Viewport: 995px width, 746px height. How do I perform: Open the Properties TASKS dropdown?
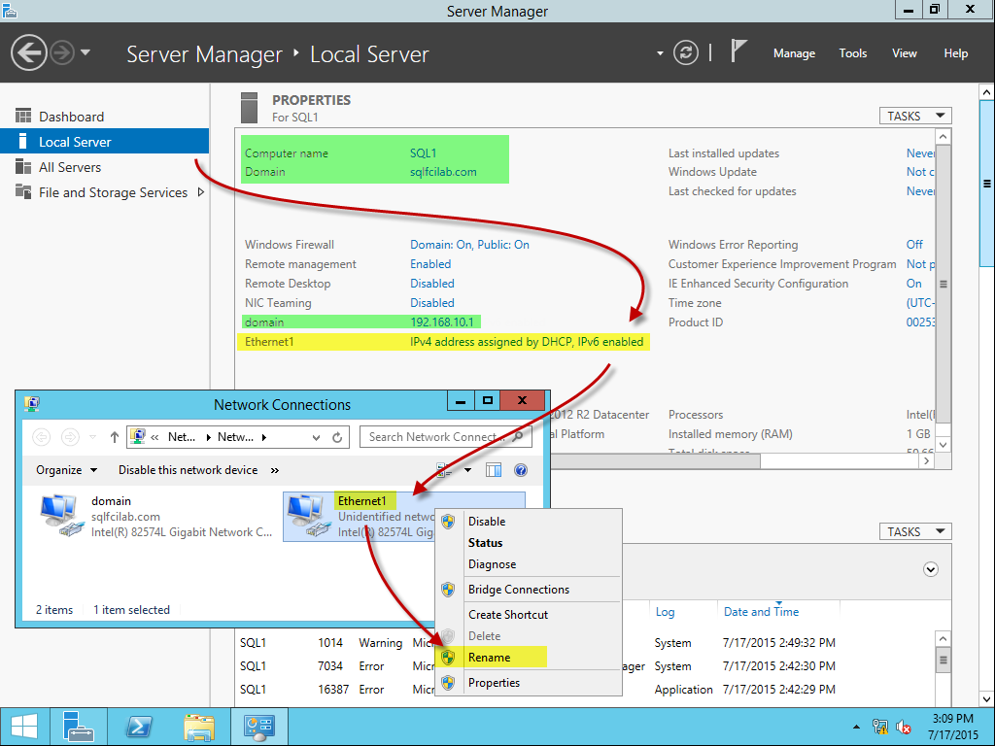point(915,117)
